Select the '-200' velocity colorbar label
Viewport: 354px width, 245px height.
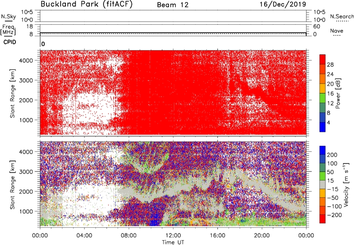[x=334, y=215]
